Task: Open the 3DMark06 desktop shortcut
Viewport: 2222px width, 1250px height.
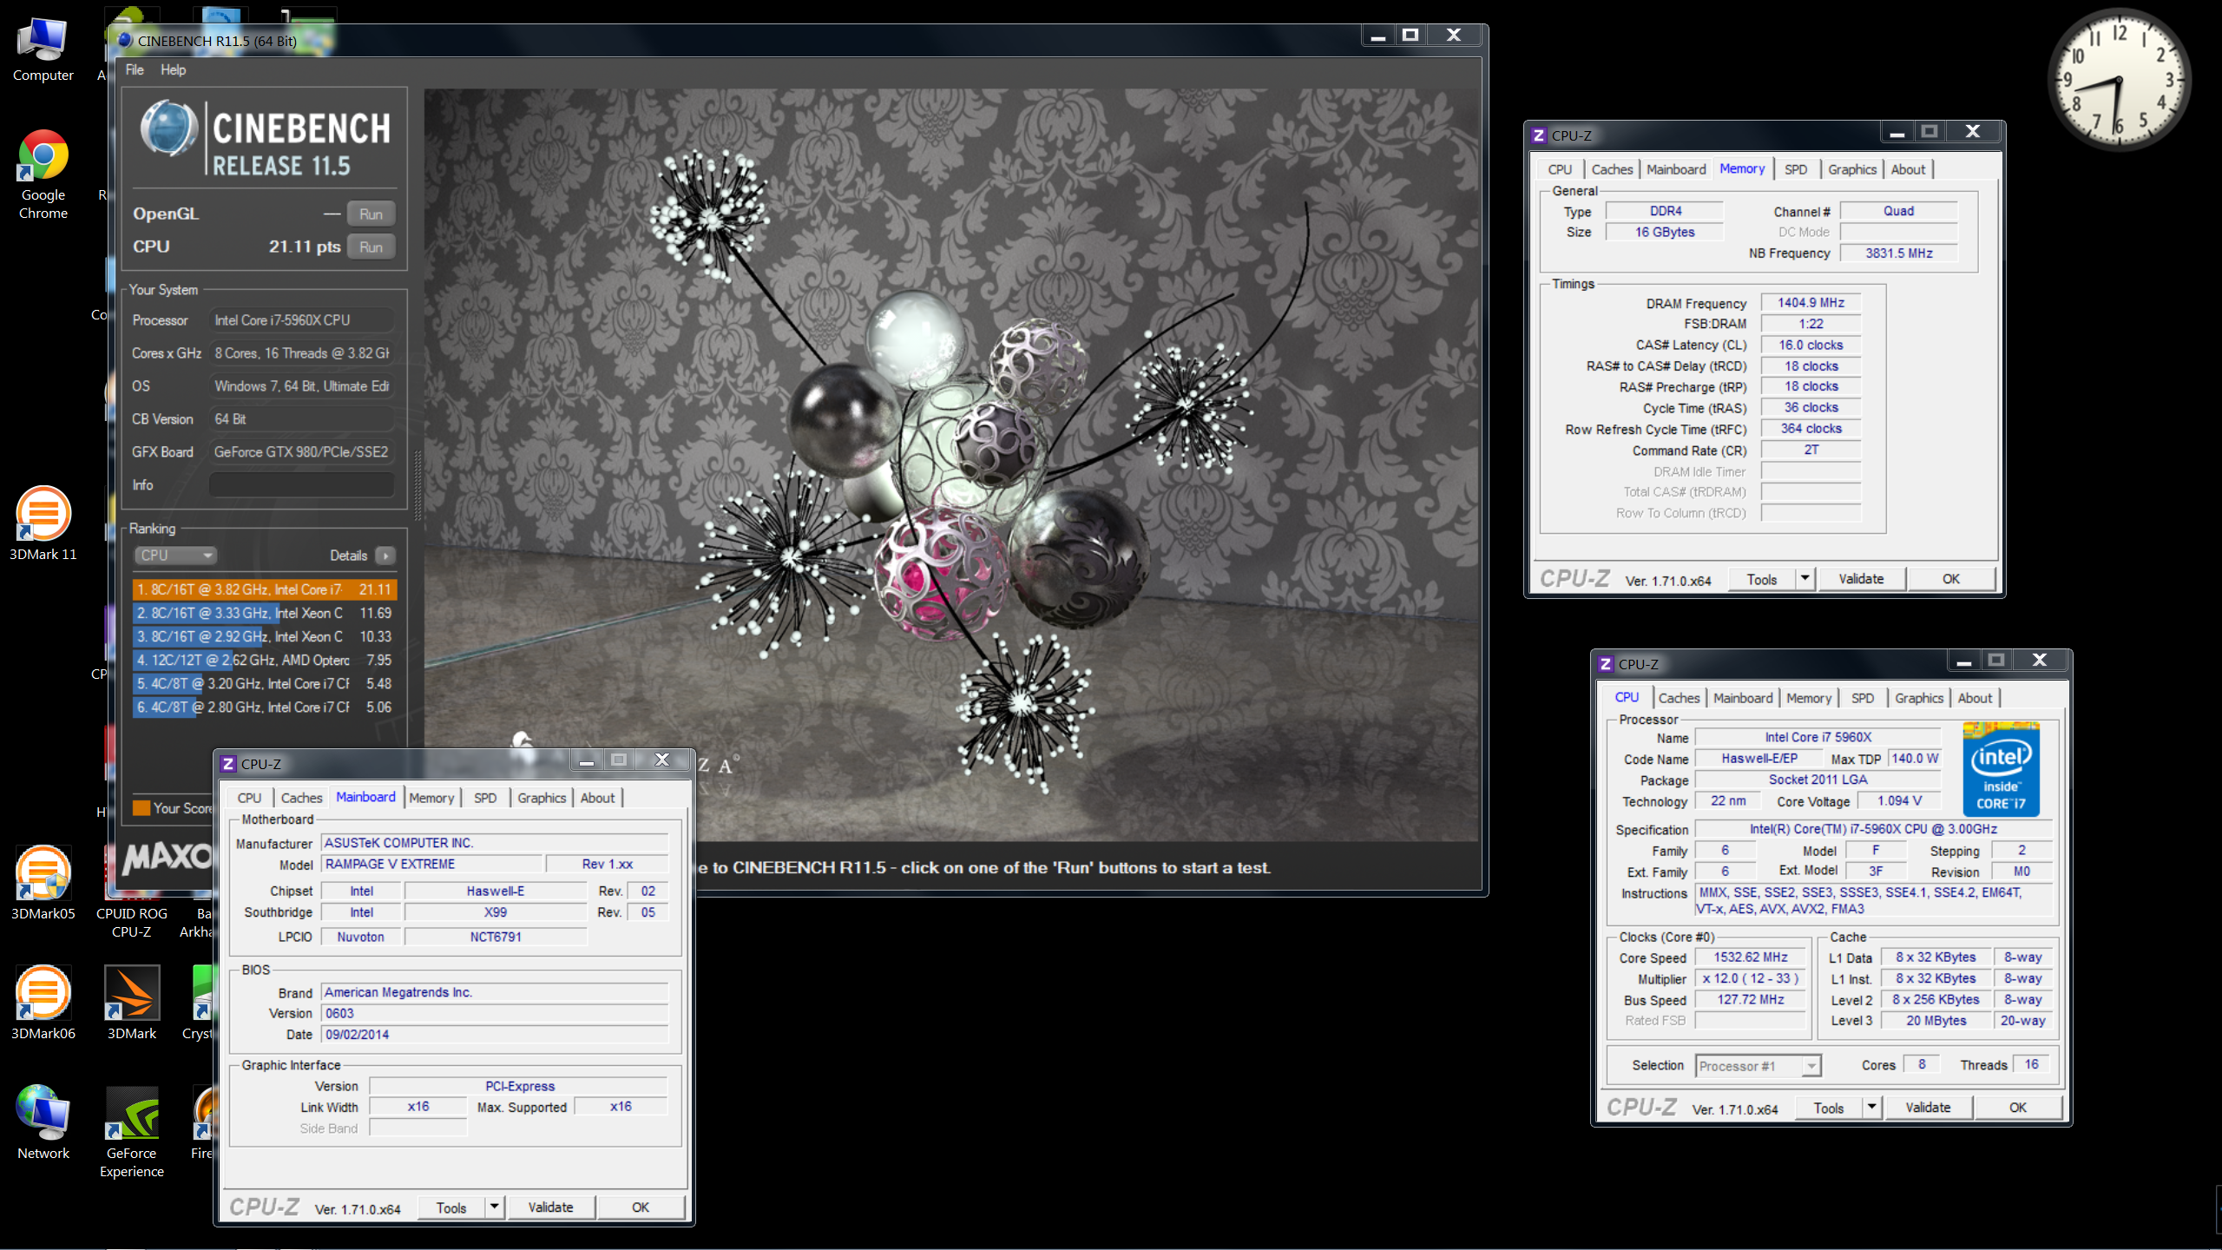Action: [43, 1002]
